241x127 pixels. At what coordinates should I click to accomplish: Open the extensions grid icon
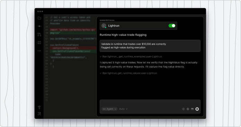click(x=39, y=43)
